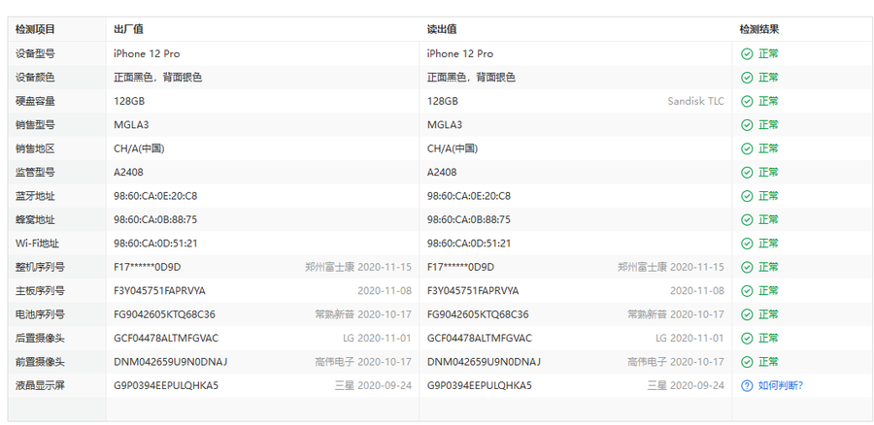
Task: Select the 液晶显示屏 row label
Action: [x=40, y=385]
